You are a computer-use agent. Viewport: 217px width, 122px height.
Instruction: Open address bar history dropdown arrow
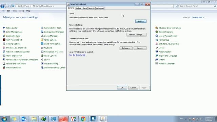[x=172, y=6]
